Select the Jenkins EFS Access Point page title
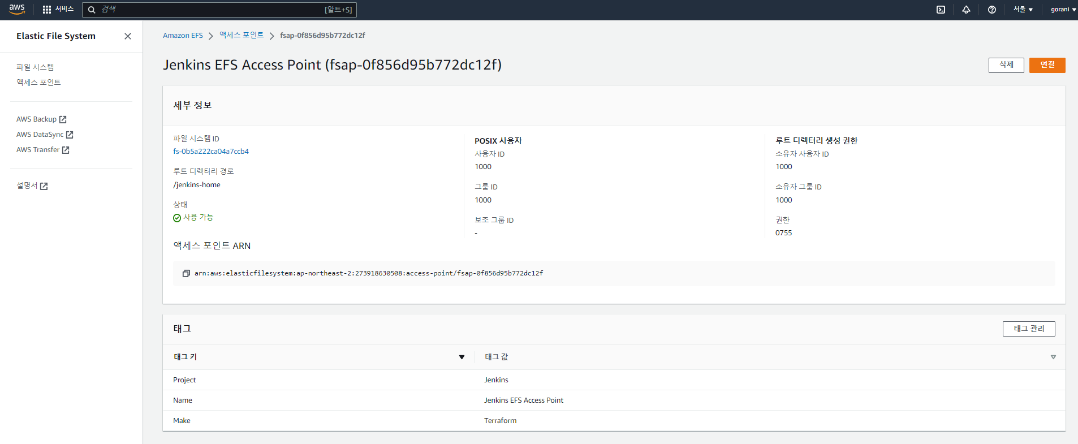 [x=333, y=65]
